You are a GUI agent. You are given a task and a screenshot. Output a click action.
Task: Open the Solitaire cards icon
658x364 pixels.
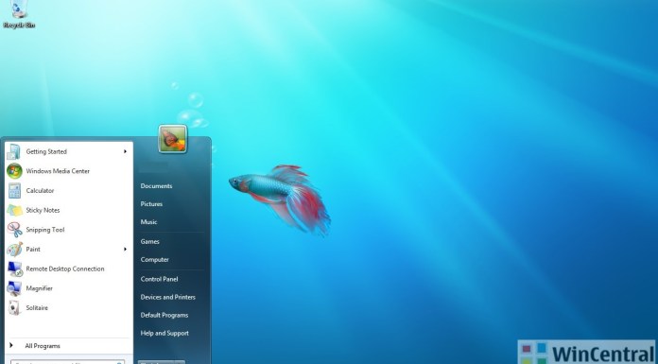pos(14,307)
